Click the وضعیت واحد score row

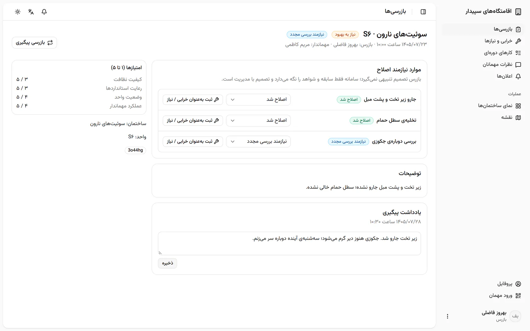coord(79,97)
